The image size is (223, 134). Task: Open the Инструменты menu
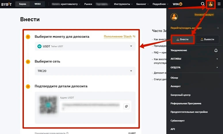[x=123, y=4]
